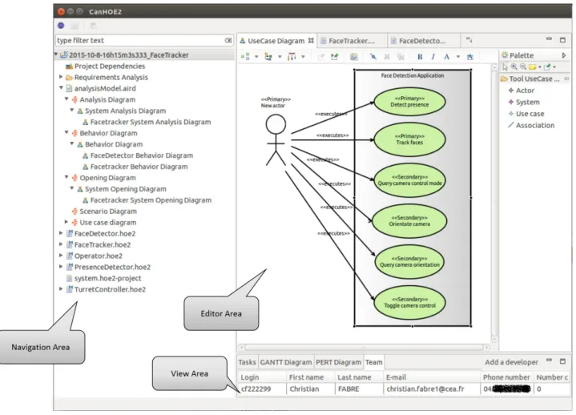The width and height of the screenshot is (576, 415).
Task: Click the editor vertical scrollbar
Action: click(494, 203)
